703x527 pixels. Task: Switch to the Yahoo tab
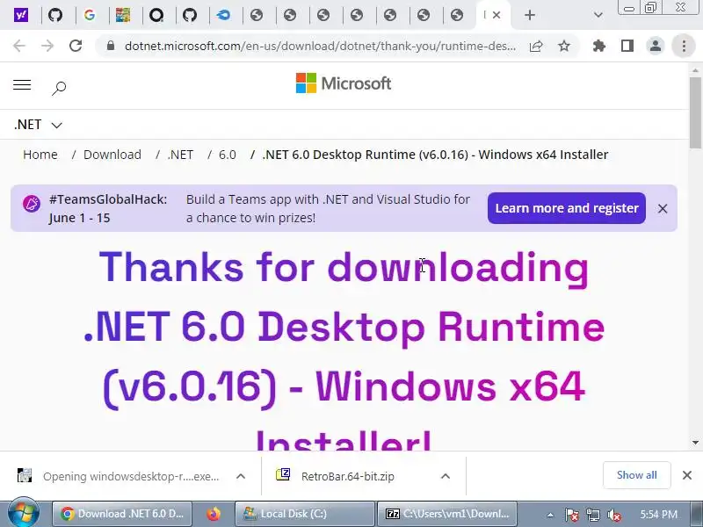(x=21, y=15)
